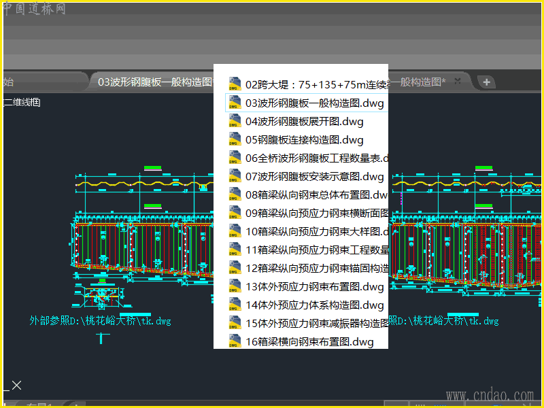Click DWG icon beside 08箱梁纵向钢束总体布置图

[x=235, y=194]
